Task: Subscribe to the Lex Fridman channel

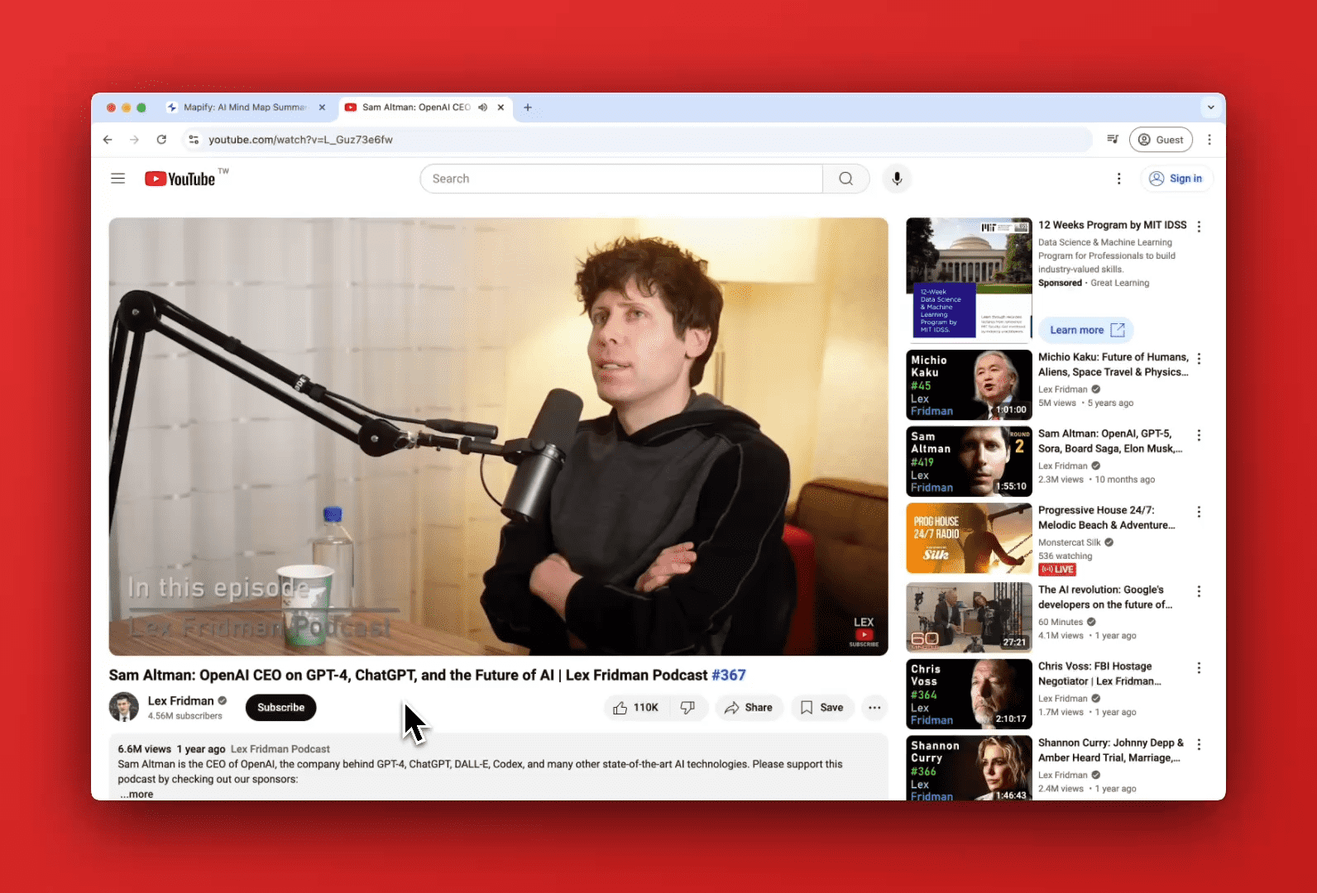Action: [x=280, y=708]
